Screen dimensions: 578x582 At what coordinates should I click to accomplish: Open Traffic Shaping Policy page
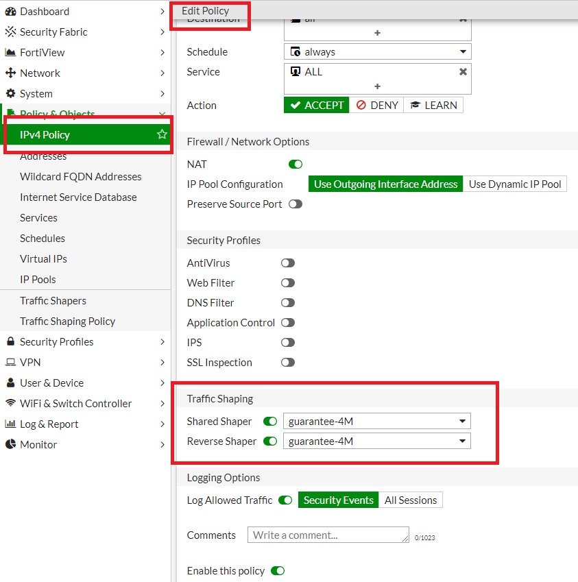click(x=68, y=321)
